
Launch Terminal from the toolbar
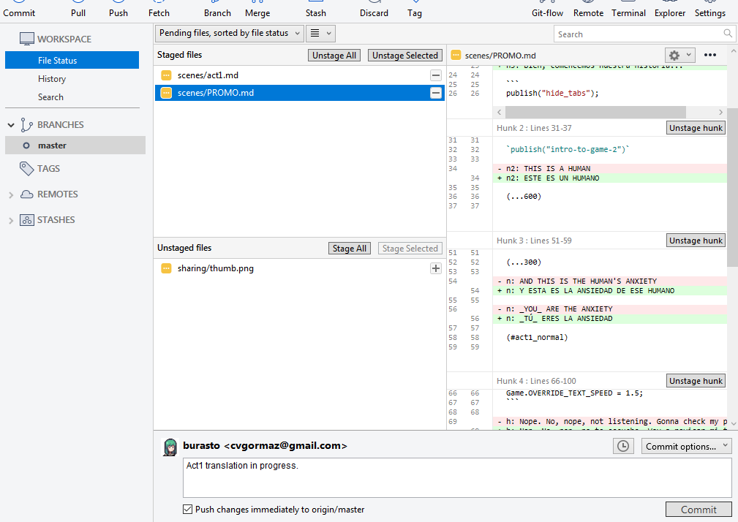pyautogui.click(x=628, y=9)
